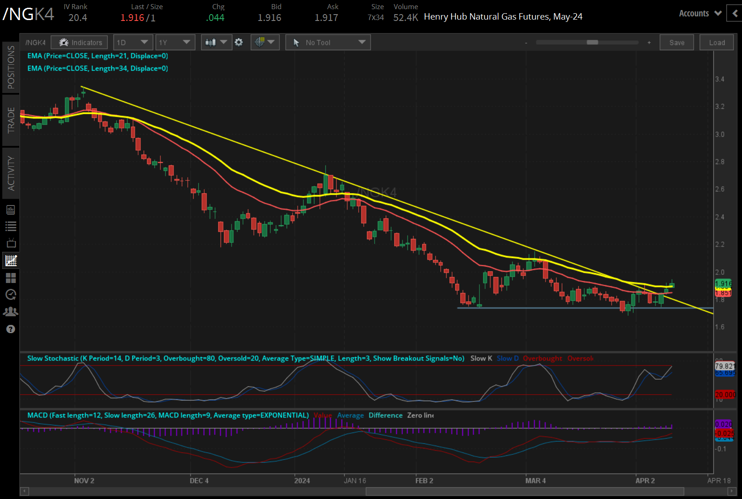Open the chart settings gear
This screenshot has height=499, width=742.
pos(239,42)
